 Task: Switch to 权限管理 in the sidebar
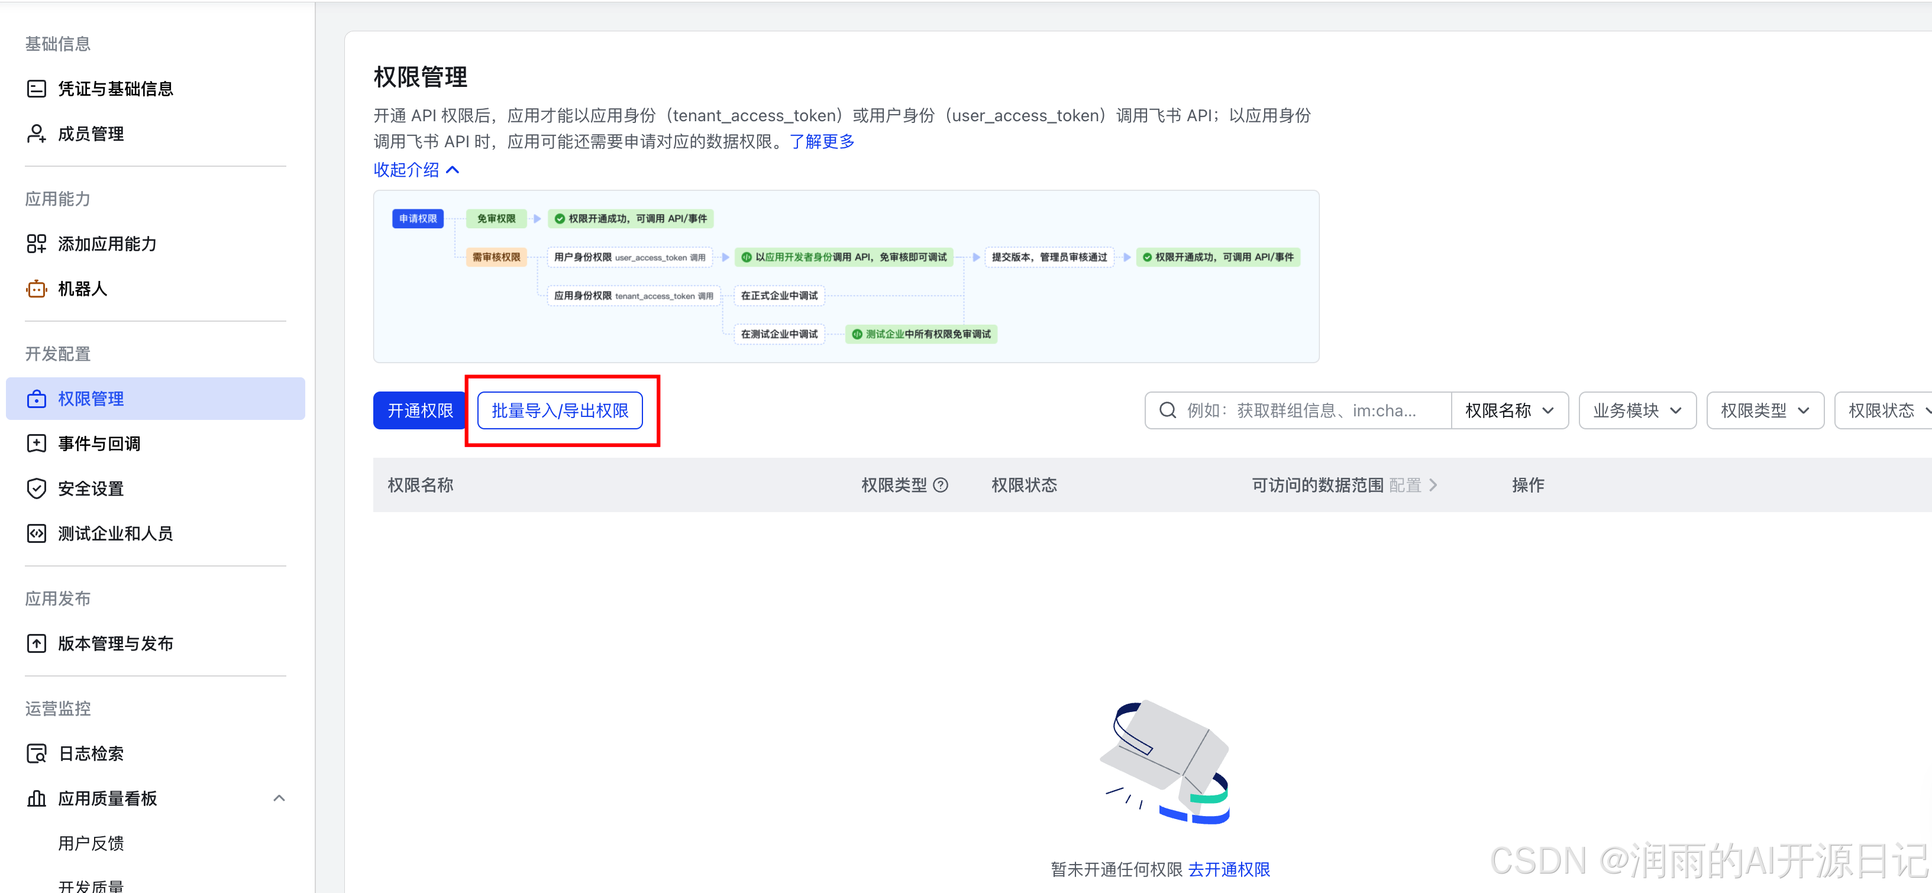tap(92, 398)
